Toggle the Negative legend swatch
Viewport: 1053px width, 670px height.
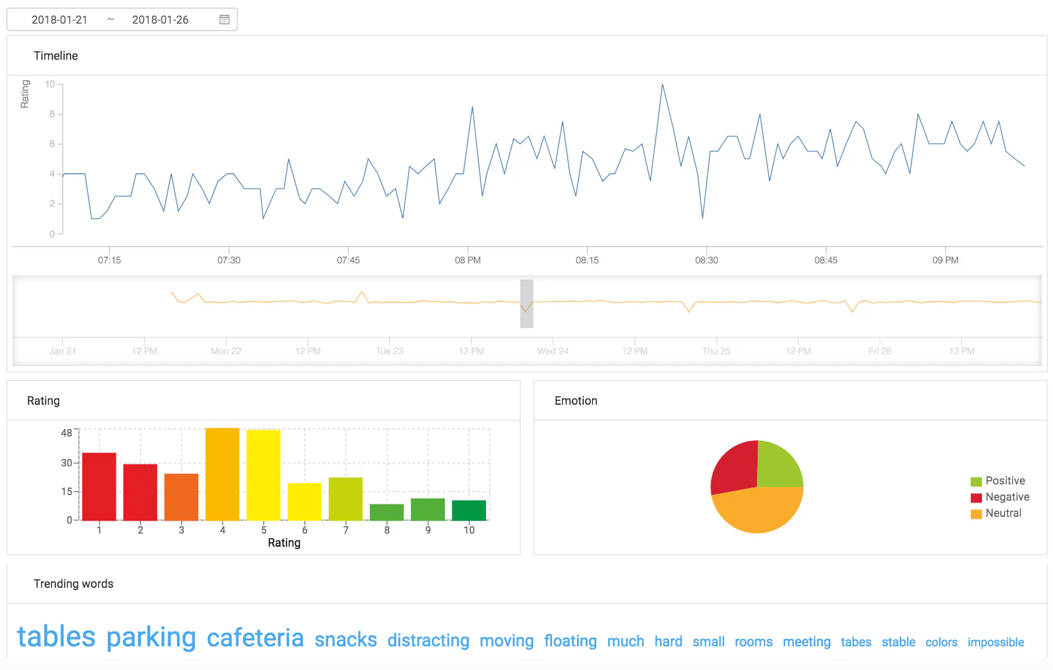tap(976, 498)
